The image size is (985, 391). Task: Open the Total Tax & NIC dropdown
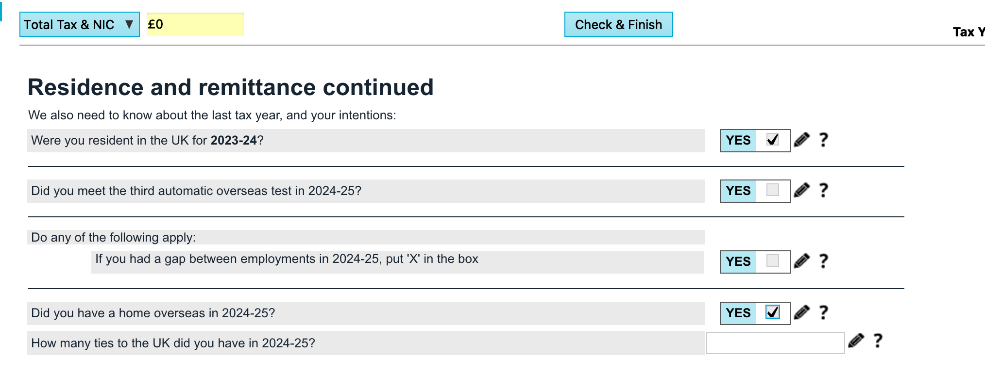coord(80,24)
